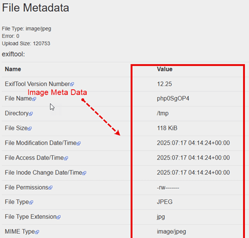The height and width of the screenshot is (238, 249).
Task: Click the Value column header
Action: coord(164,69)
